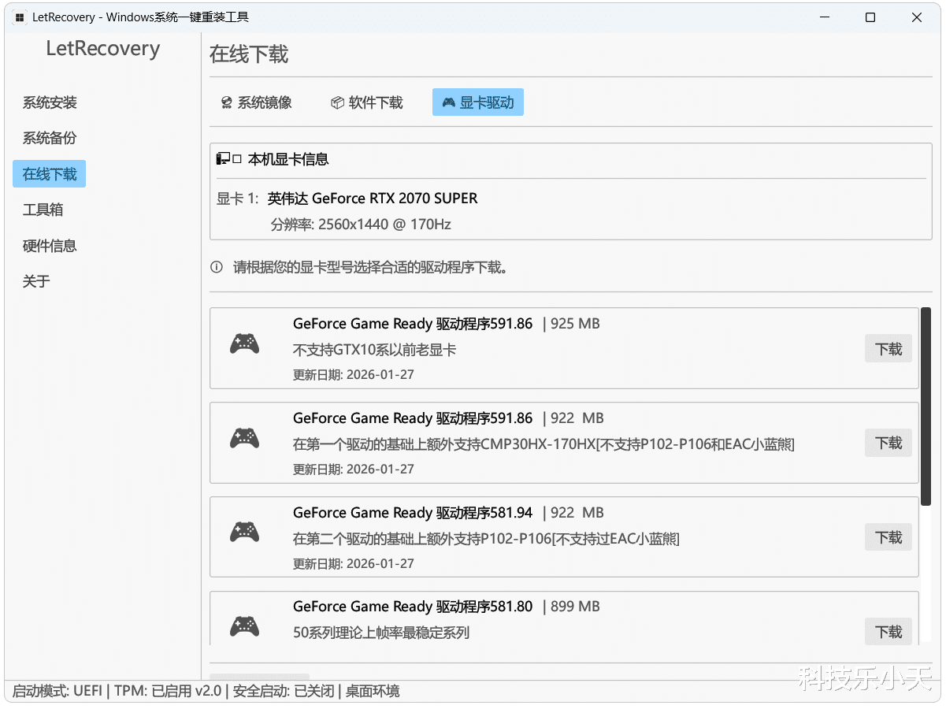Open the 工具箱 sidebar page

pos(43,210)
